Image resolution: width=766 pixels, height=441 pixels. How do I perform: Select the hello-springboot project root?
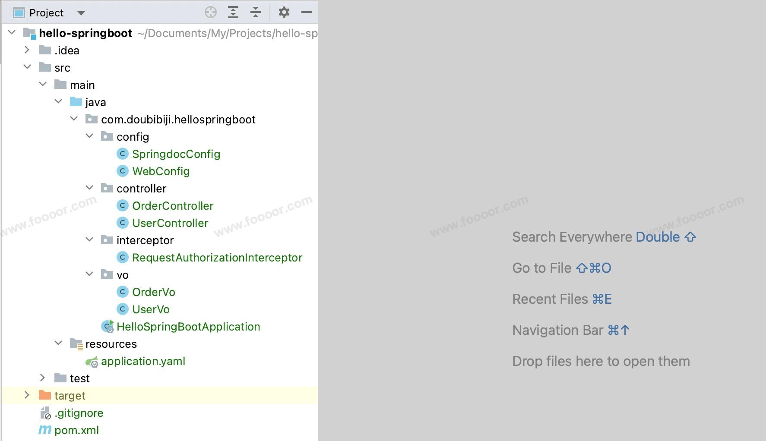point(85,33)
